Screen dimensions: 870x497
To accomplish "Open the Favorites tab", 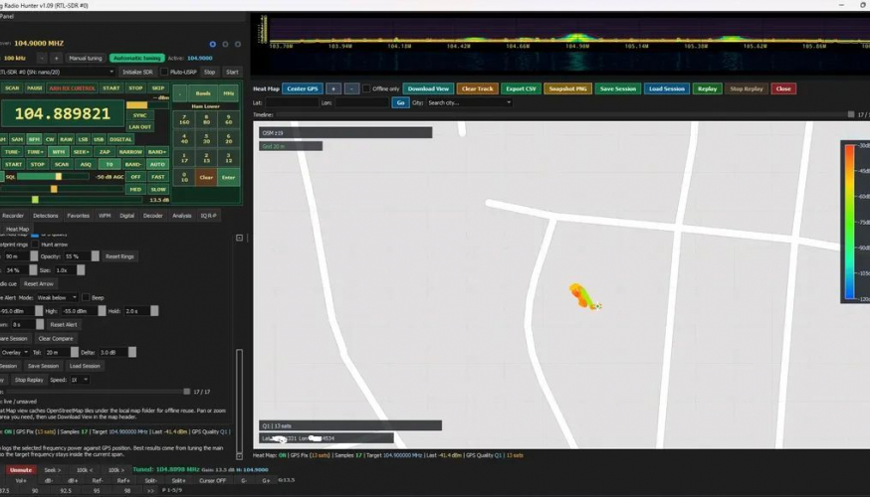I will (78, 215).
